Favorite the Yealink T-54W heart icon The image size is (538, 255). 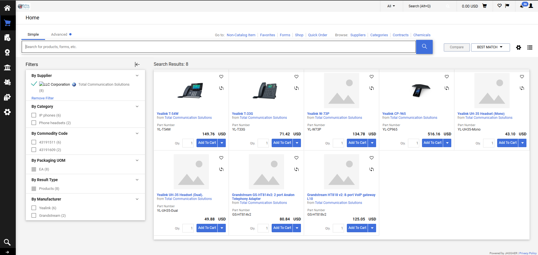[x=221, y=77]
